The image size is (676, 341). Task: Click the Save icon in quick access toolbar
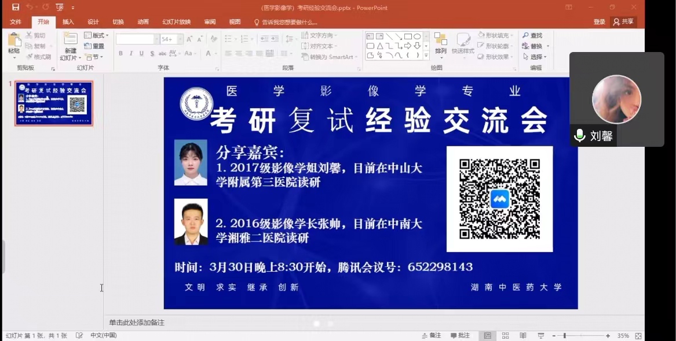coord(16,8)
